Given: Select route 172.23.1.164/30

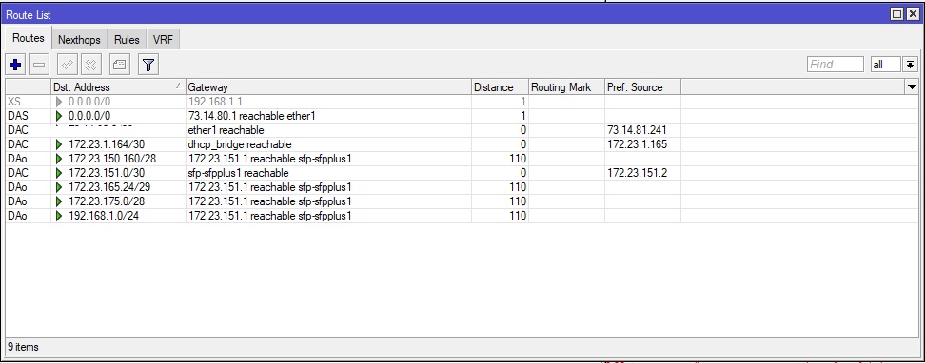Looking at the screenshot, I should pos(462,144).
